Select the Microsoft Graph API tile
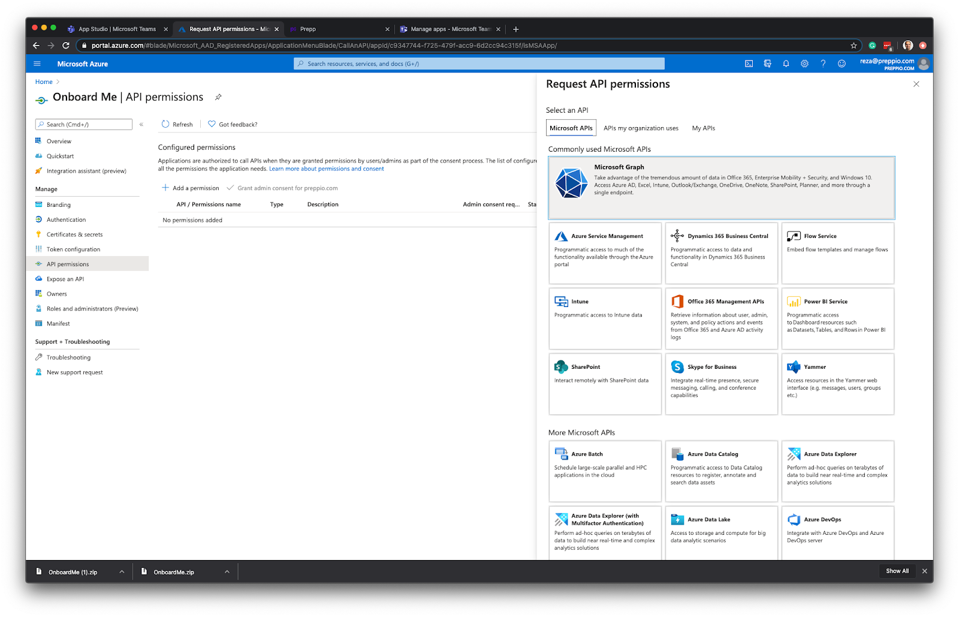This screenshot has height=617, width=959. tap(719, 186)
